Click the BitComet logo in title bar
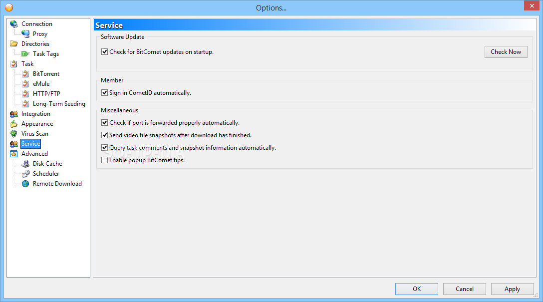 (9, 7)
